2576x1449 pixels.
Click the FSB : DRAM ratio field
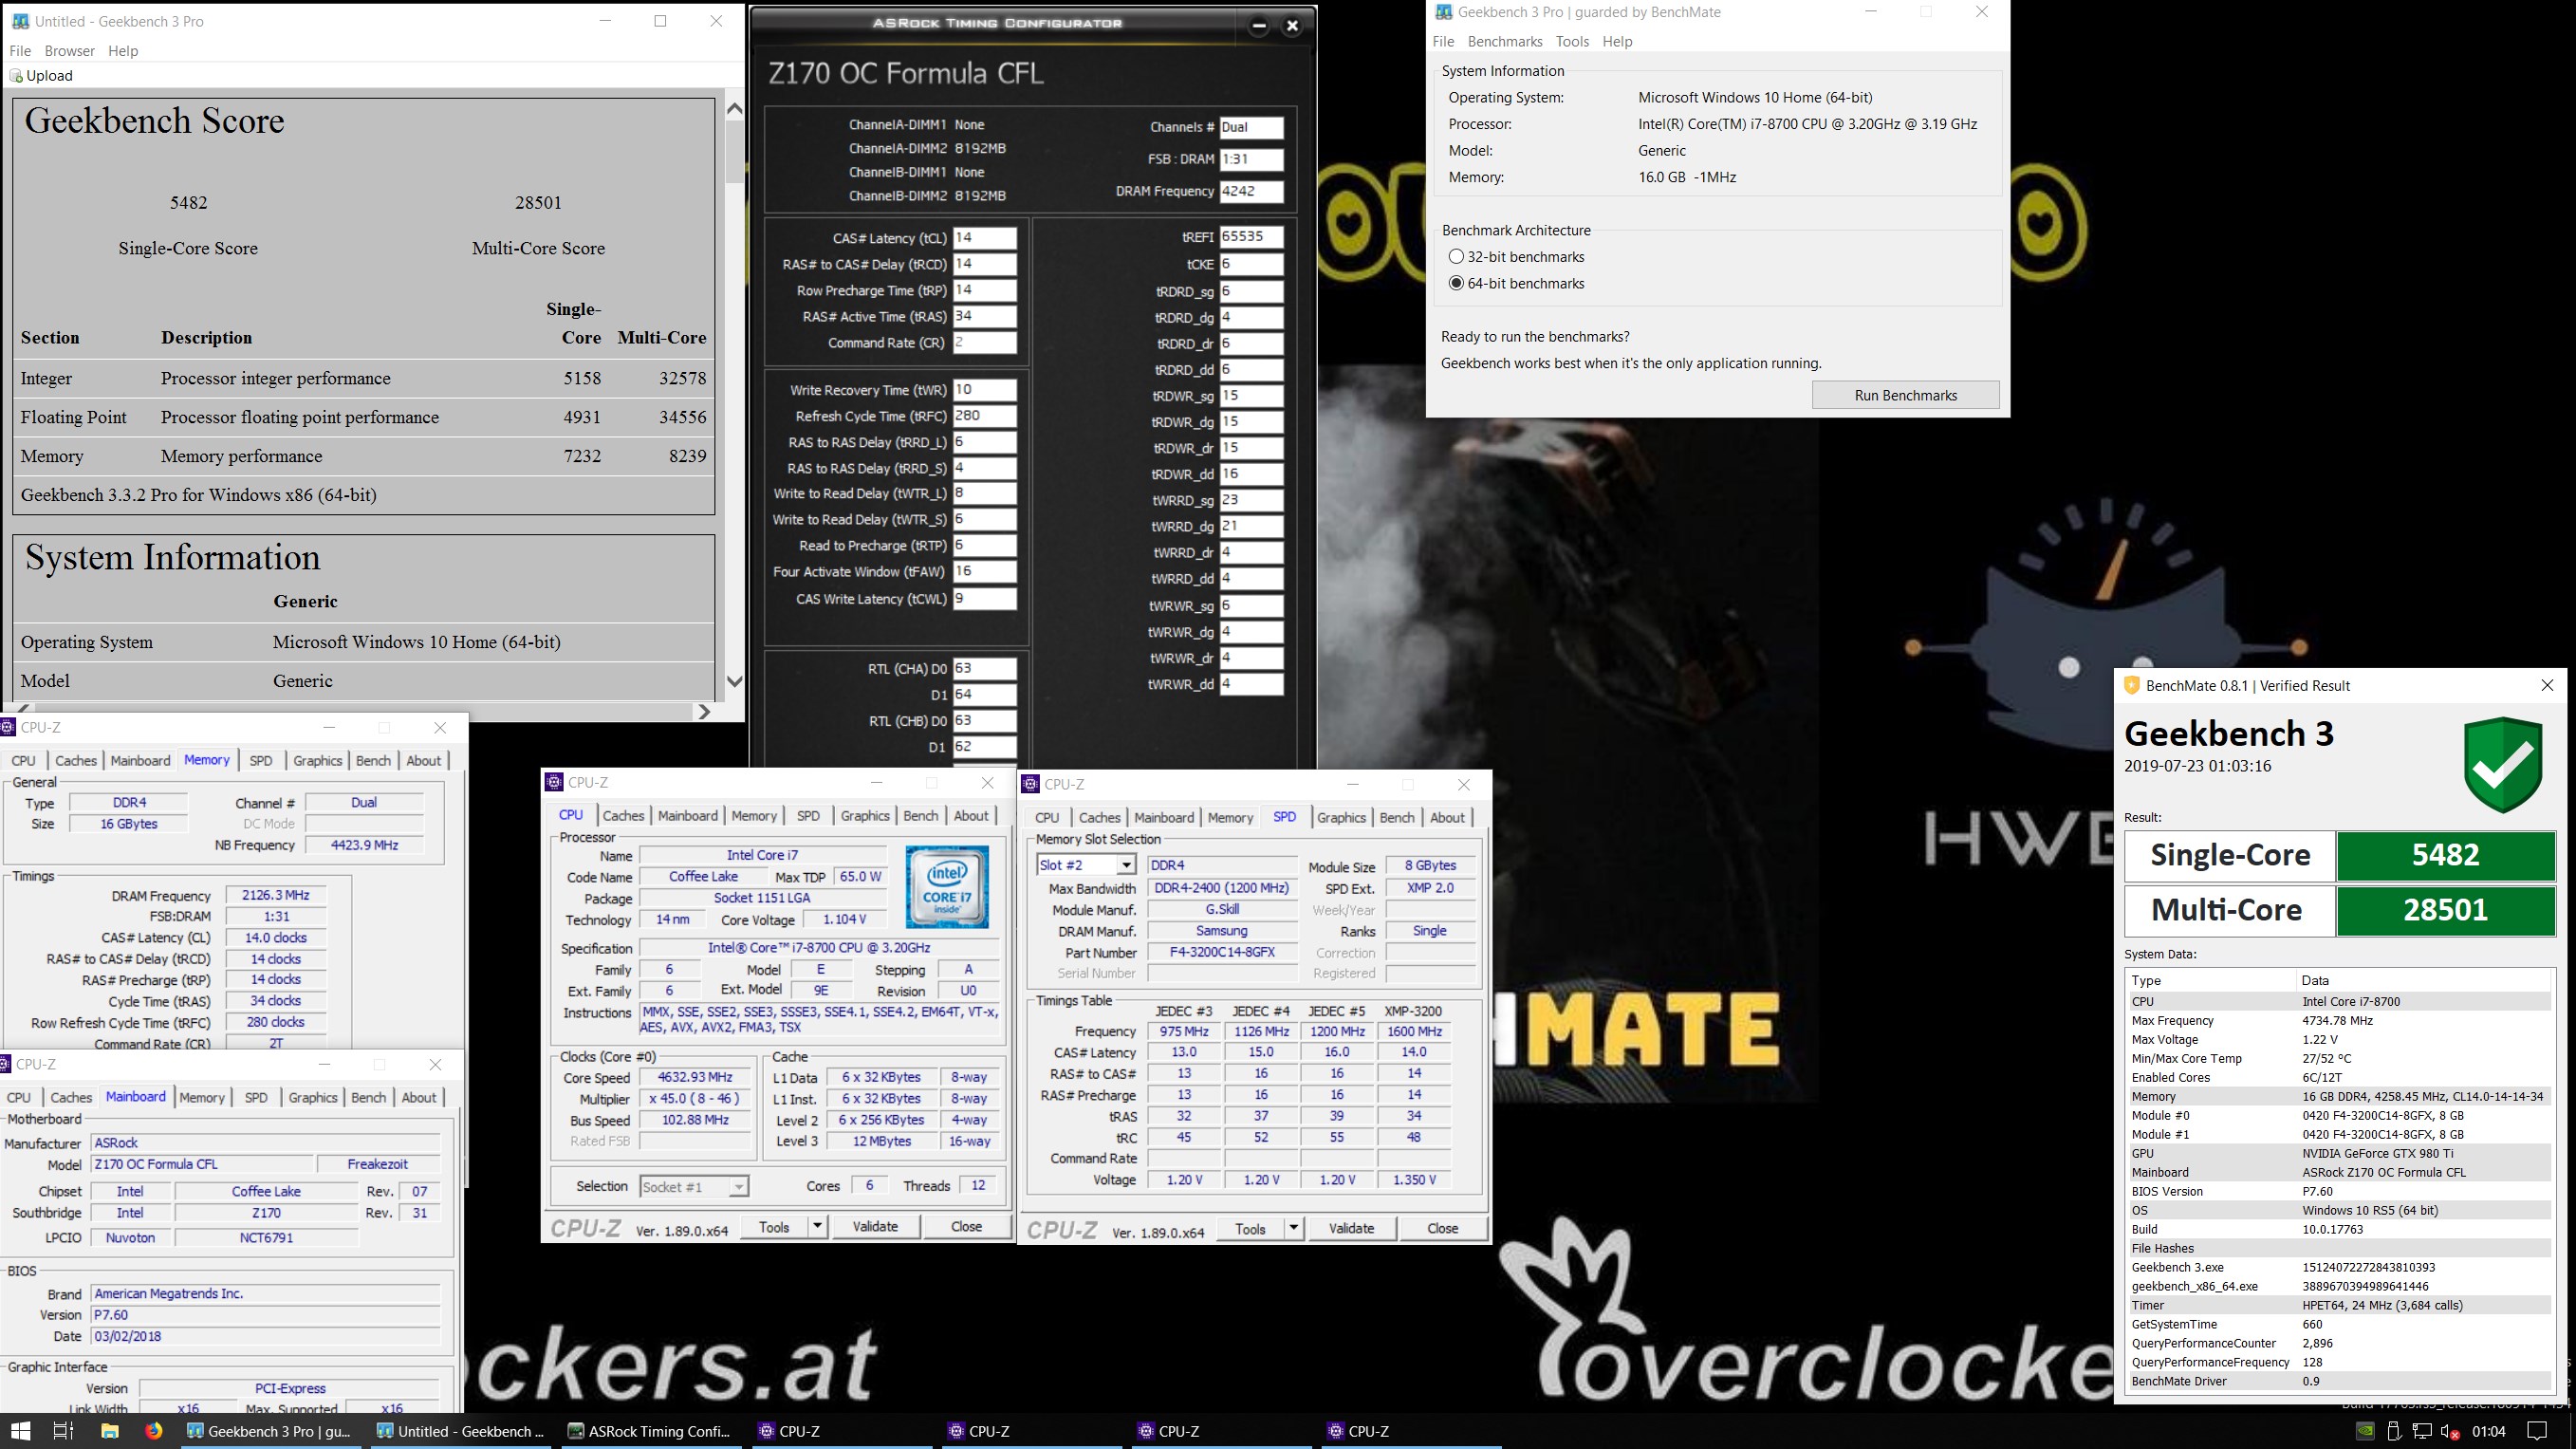tap(1251, 159)
